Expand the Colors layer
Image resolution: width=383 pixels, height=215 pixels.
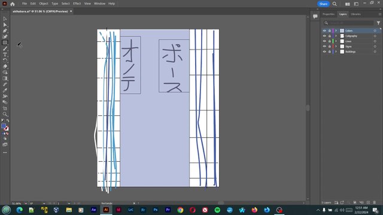pos(336,30)
